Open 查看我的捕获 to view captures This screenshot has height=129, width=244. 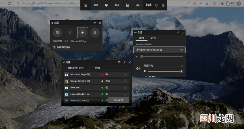click(62, 47)
